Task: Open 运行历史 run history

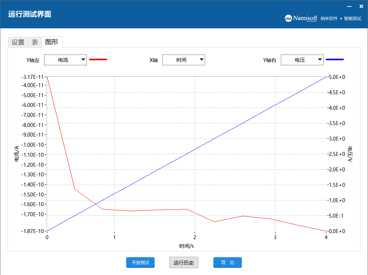Action: point(184,262)
